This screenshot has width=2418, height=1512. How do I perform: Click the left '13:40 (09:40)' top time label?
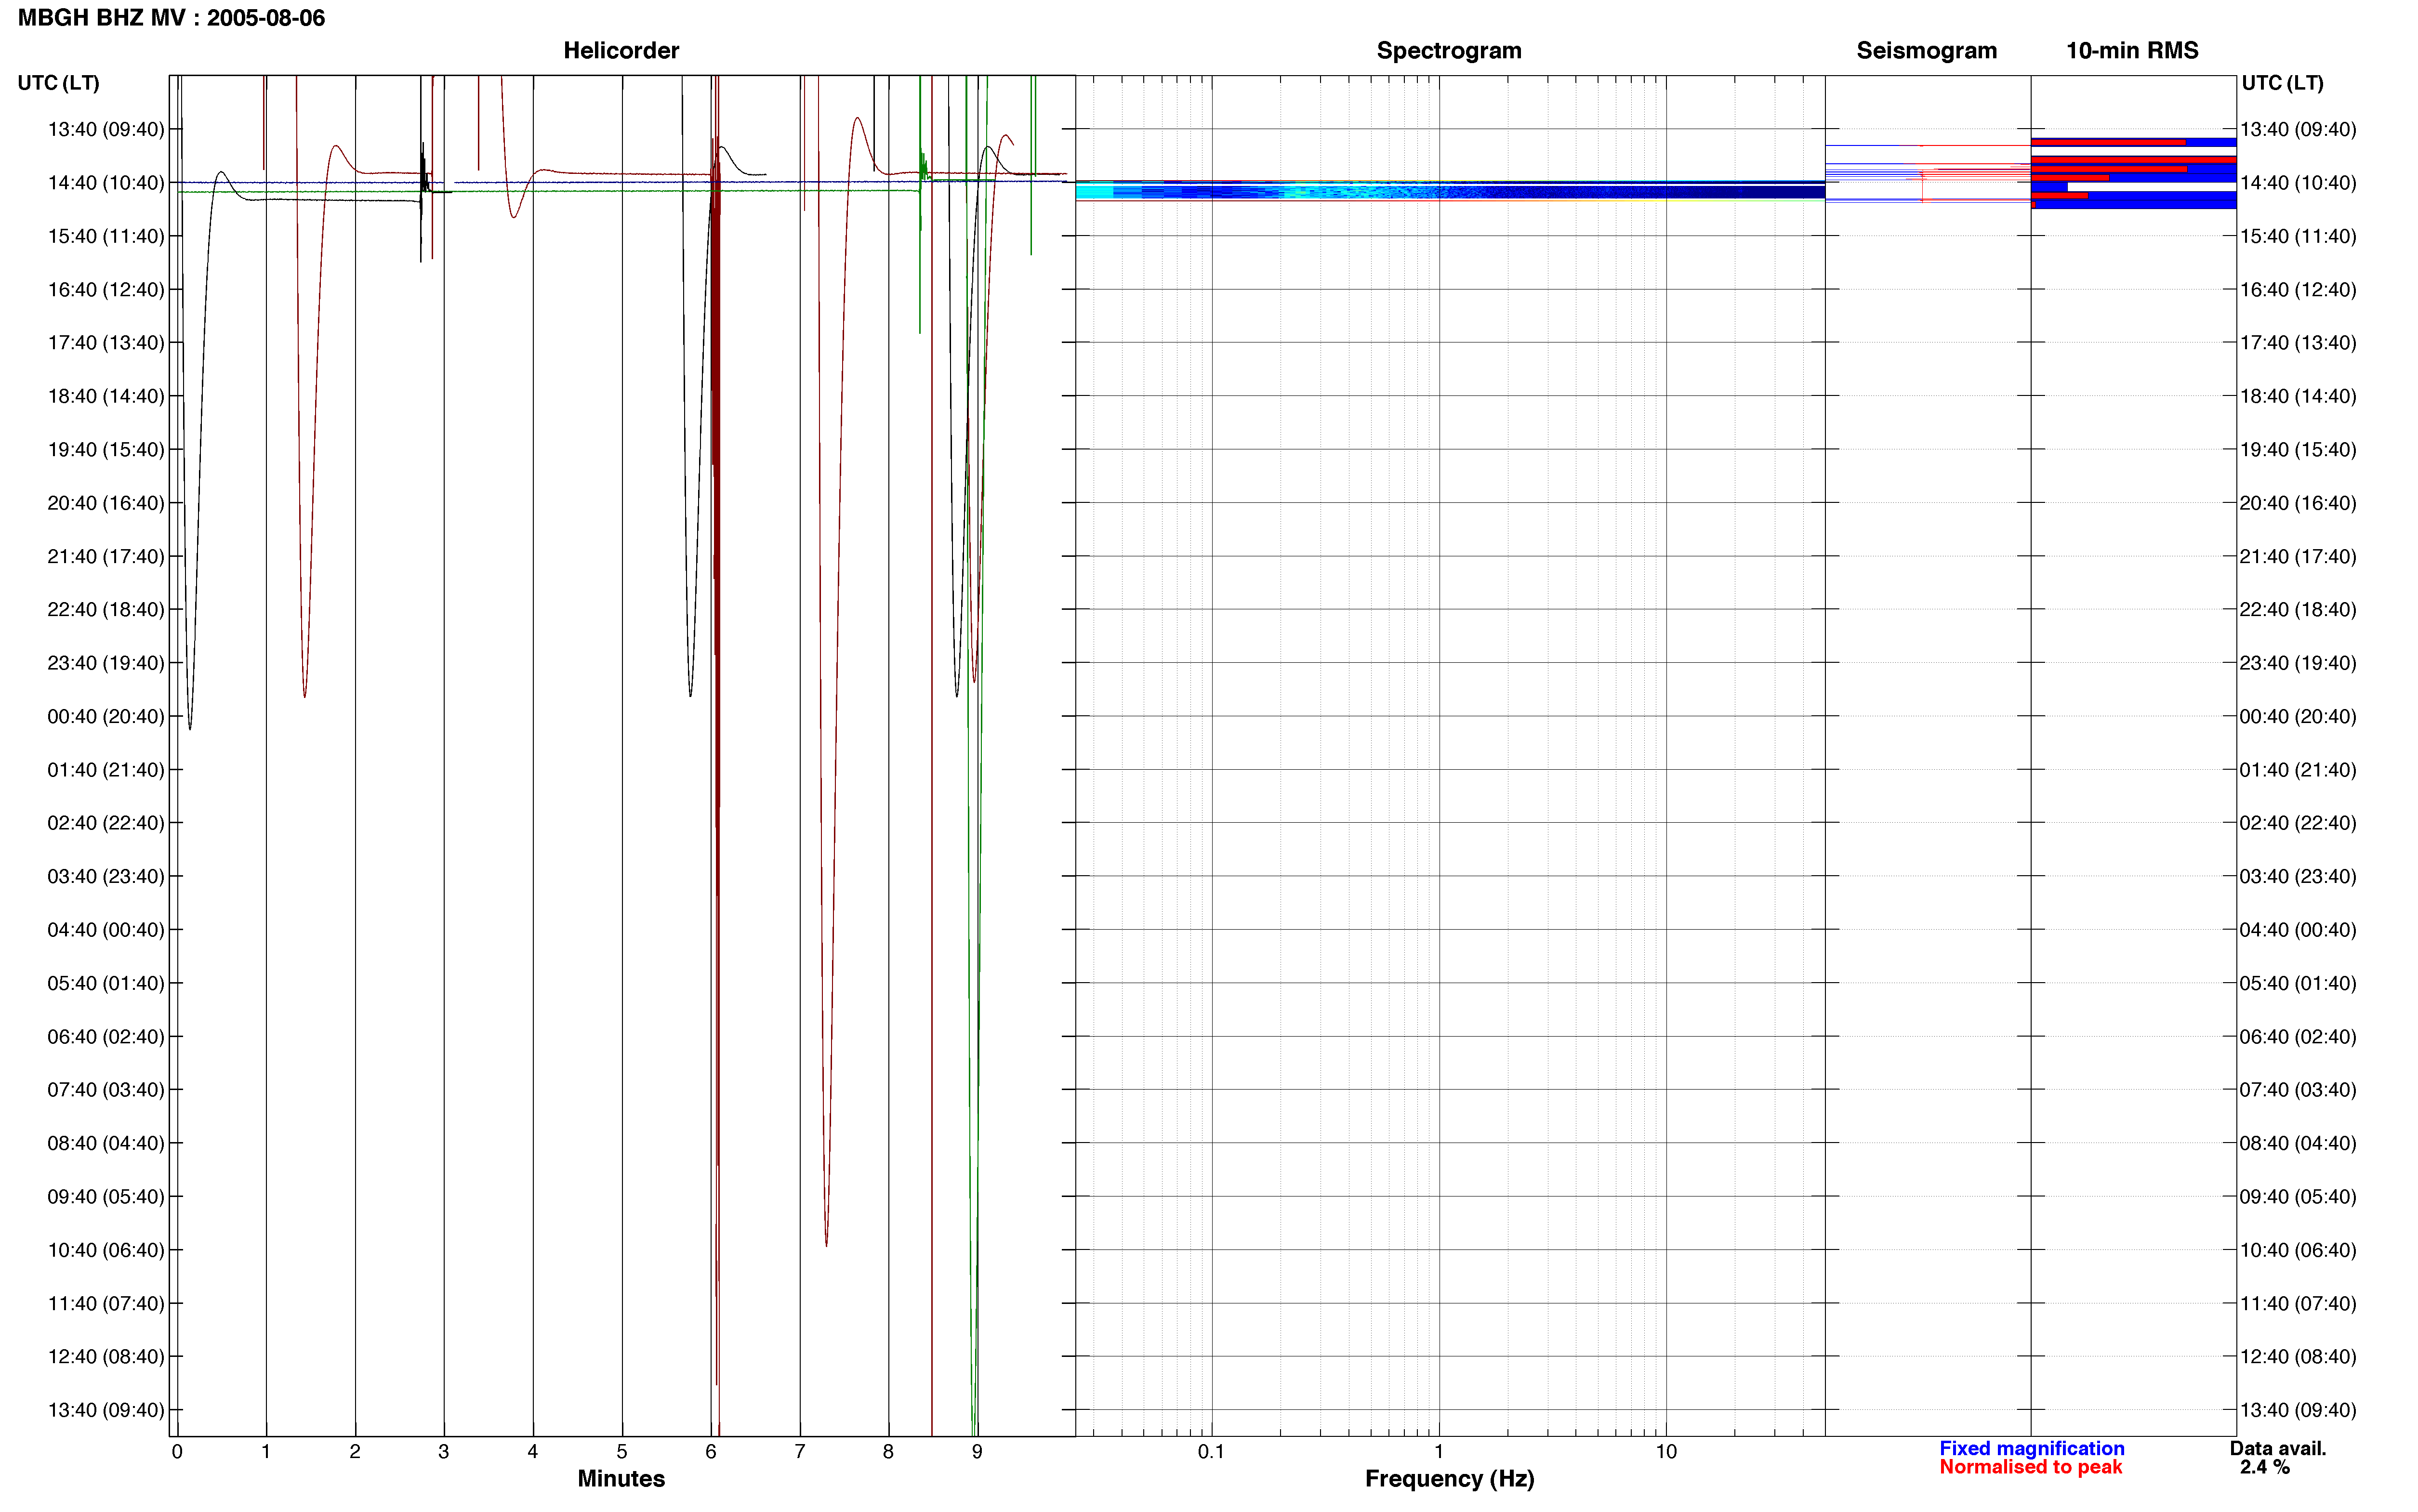[106, 129]
